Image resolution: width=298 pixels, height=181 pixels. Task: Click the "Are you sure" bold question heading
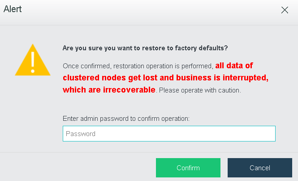coord(145,48)
